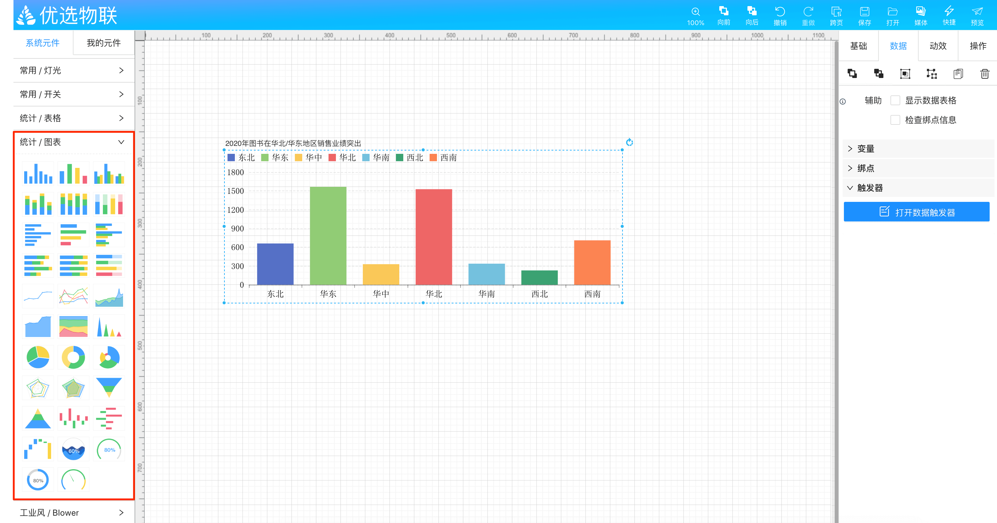Click the red 华北 bar in chart

(434, 237)
